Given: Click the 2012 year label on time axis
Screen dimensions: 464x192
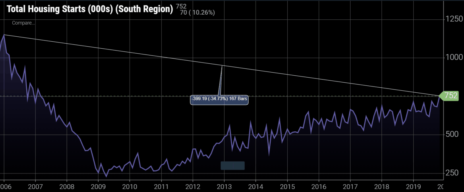Looking at the screenshot, I should pos(193,187).
